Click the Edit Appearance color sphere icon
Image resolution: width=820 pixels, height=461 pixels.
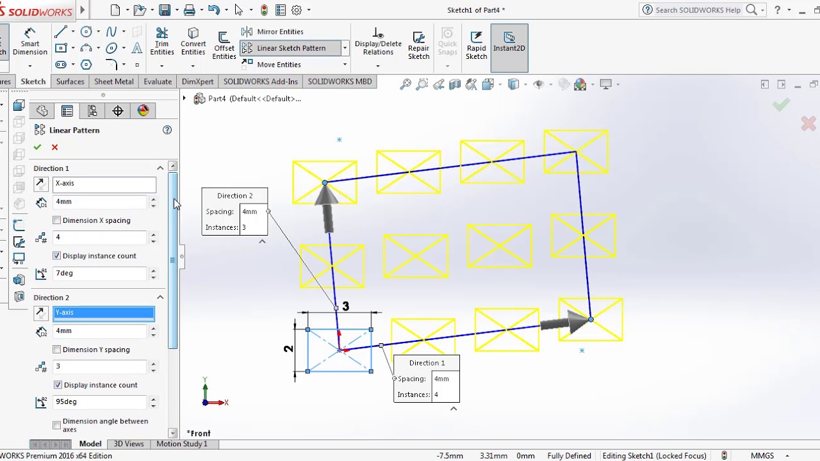tap(580, 85)
